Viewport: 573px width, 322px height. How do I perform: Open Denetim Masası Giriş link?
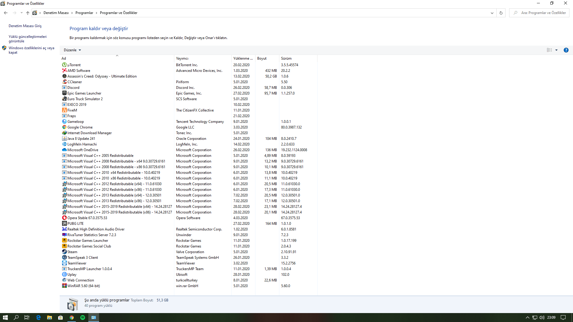coord(25,26)
